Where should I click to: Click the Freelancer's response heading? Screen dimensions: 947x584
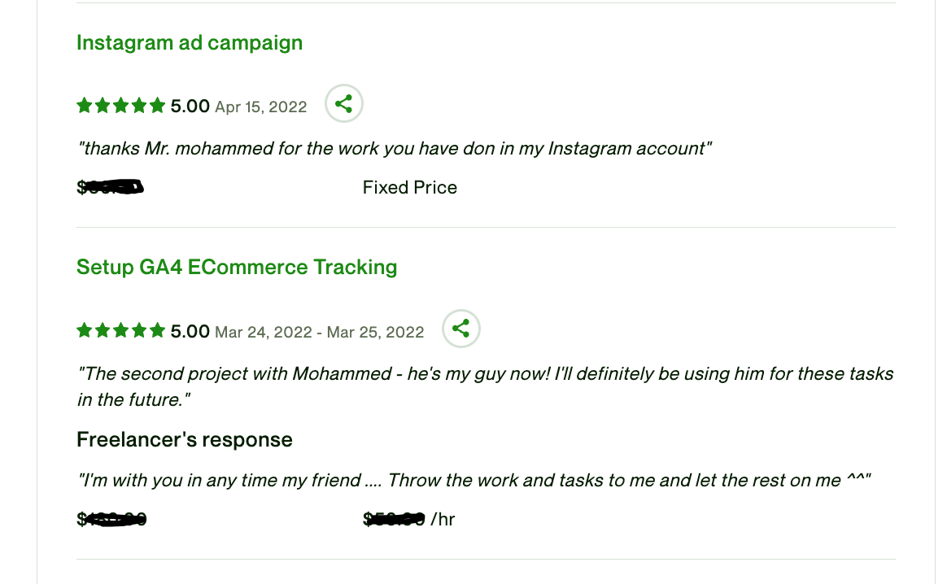185,440
